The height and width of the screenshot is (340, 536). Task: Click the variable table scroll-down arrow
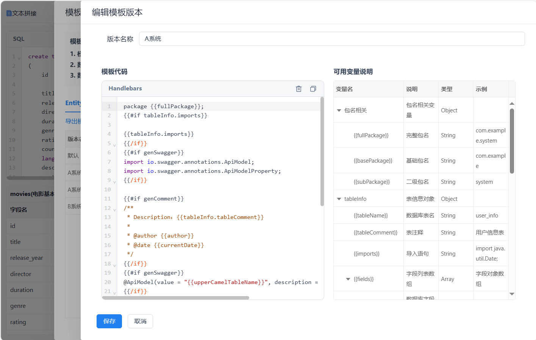click(512, 294)
